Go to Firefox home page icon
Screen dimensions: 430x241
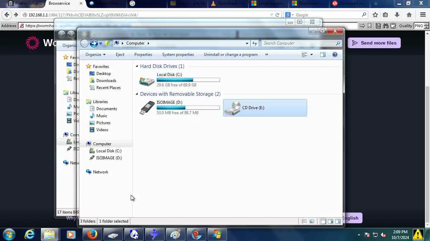(409, 15)
